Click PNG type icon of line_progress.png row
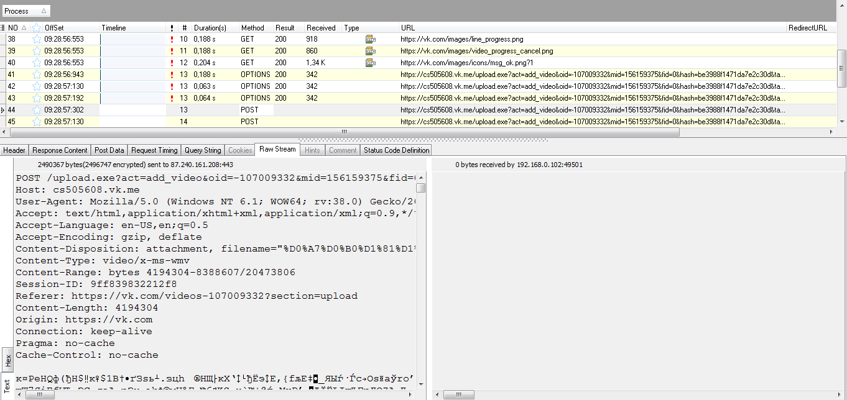 371,39
